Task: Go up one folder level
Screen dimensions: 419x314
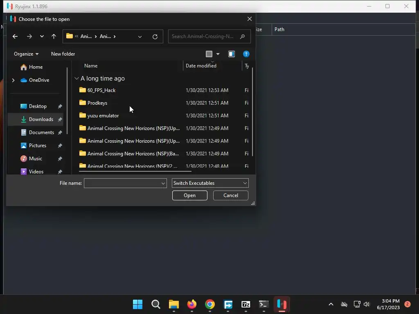Action: (x=54, y=36)
